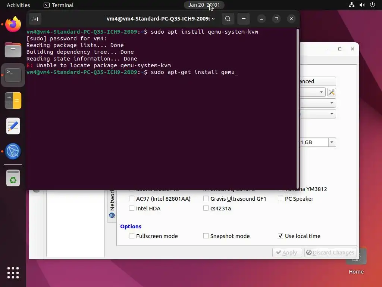Open the terminal hamburger menu

tap(243, 19)
